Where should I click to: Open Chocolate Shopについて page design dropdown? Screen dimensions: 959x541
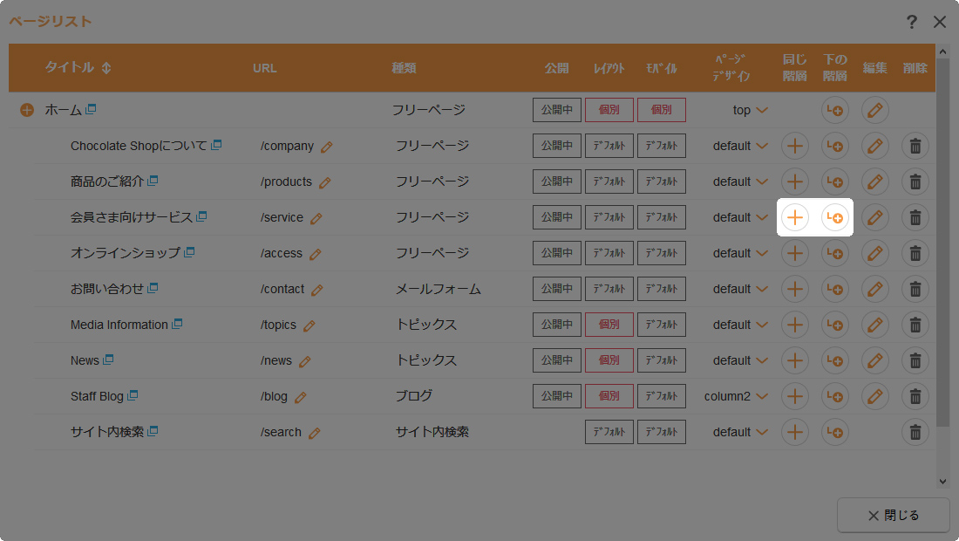[x=740, y=146]
